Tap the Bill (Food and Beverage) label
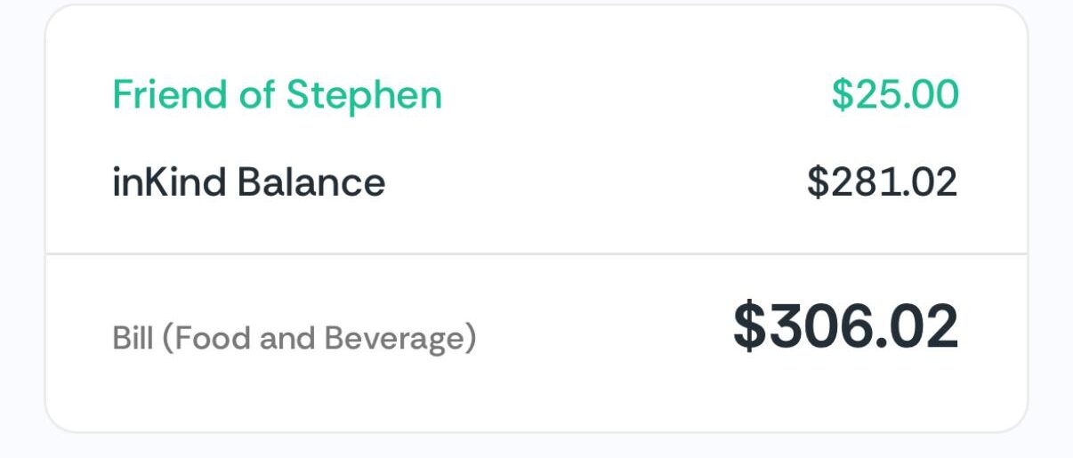This screenshot has height=458, width=1073. tap(294, 339)
